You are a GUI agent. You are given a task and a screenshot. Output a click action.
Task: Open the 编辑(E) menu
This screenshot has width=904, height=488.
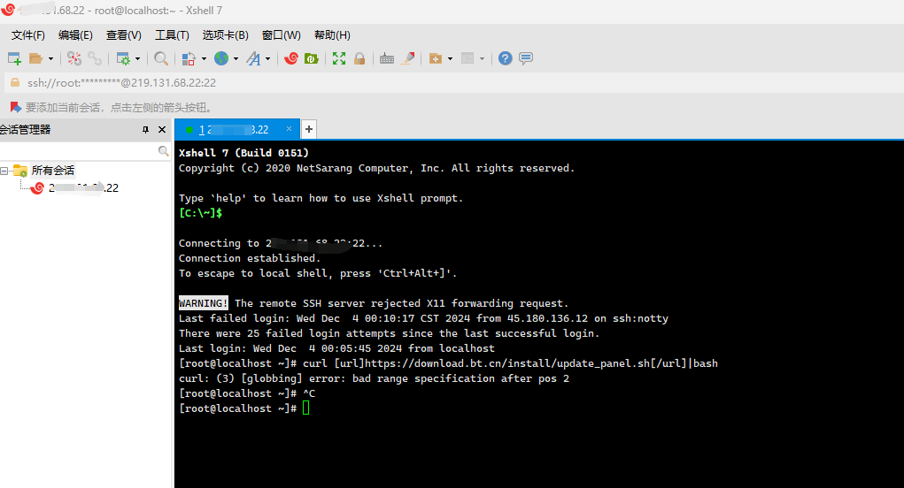[x=75, y=35]
